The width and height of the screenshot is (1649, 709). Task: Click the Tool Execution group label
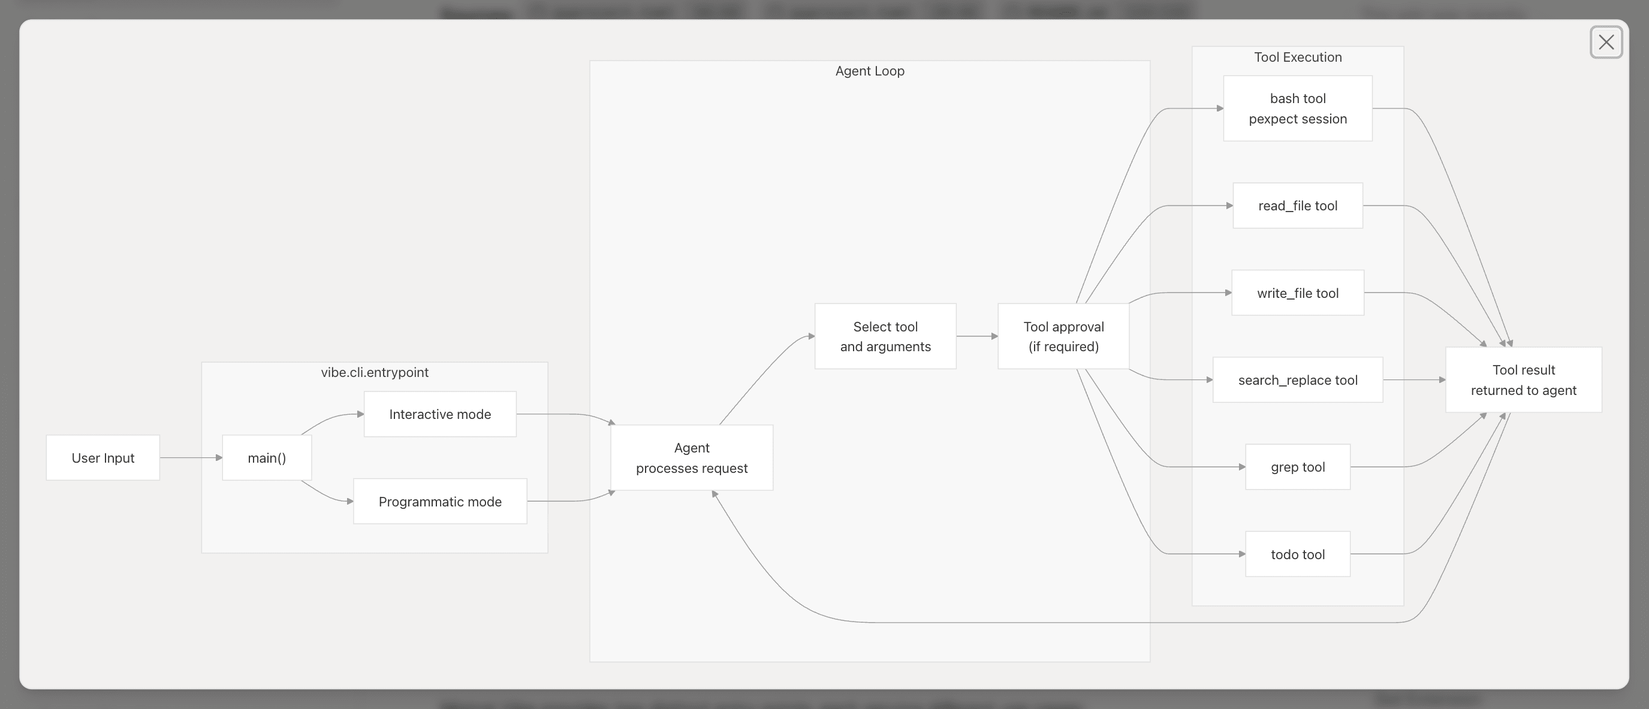1297,57
